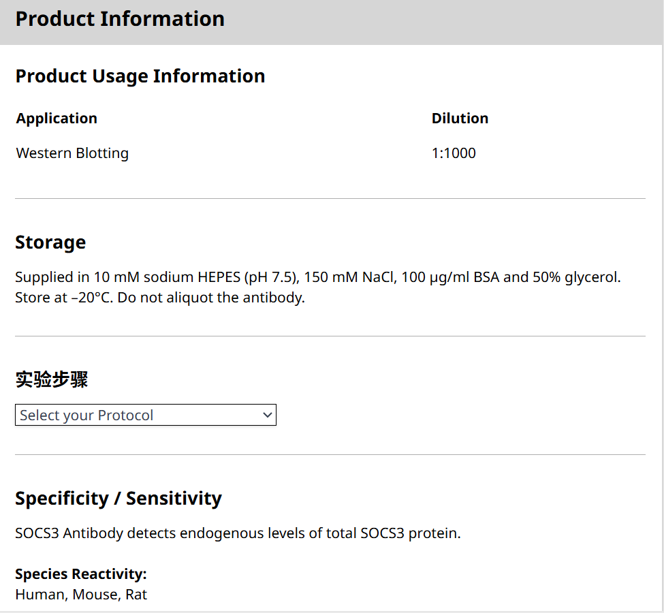Click the Application column header
Screen dimensions: 664x613
pos(57,119)
